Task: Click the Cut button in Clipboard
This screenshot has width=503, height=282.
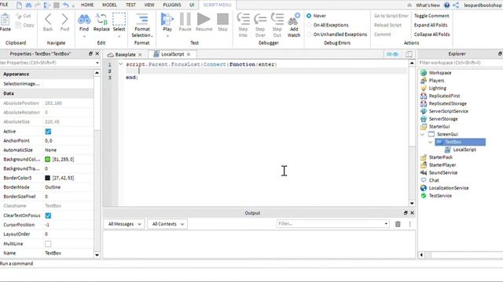Action: (24, 16)
